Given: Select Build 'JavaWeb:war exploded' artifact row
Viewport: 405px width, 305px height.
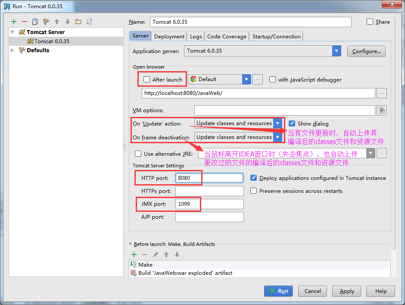Looking at the screenshot, I should [x=259, y=273].
